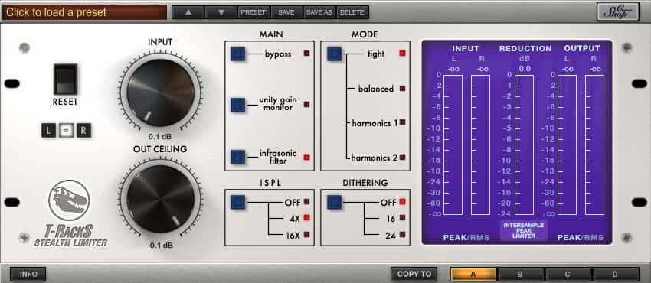Click the reduction 0.0 dB readout

[525, 69]
